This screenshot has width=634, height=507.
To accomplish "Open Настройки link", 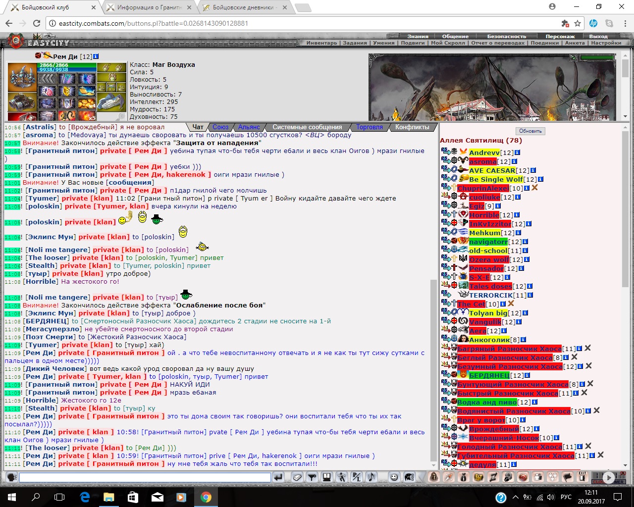I will 606,43.
